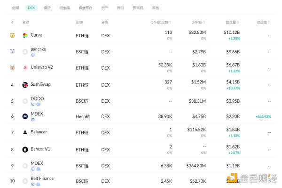Click the bronze rank-three medal icon
Image resolution: width=282 pixels, height=188 pixels.
tap(12, 68)
